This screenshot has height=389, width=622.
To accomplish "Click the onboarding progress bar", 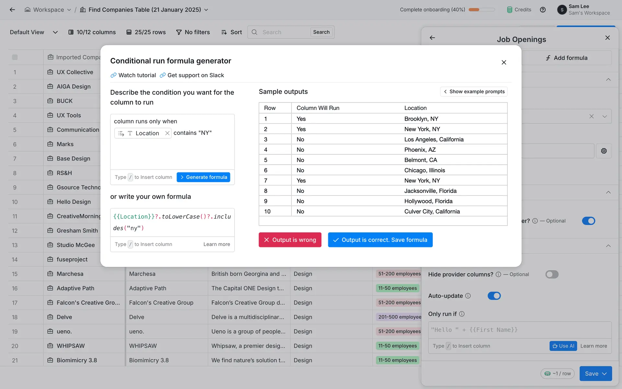I will [x=481, y=10].
